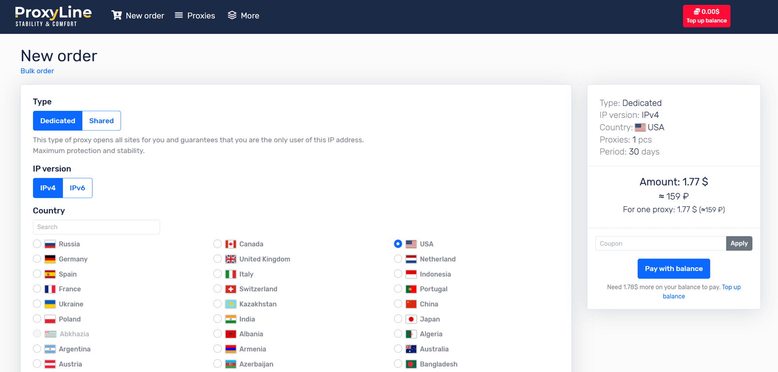
Task: Click the Armenia country label
Action: click(253, 349)
